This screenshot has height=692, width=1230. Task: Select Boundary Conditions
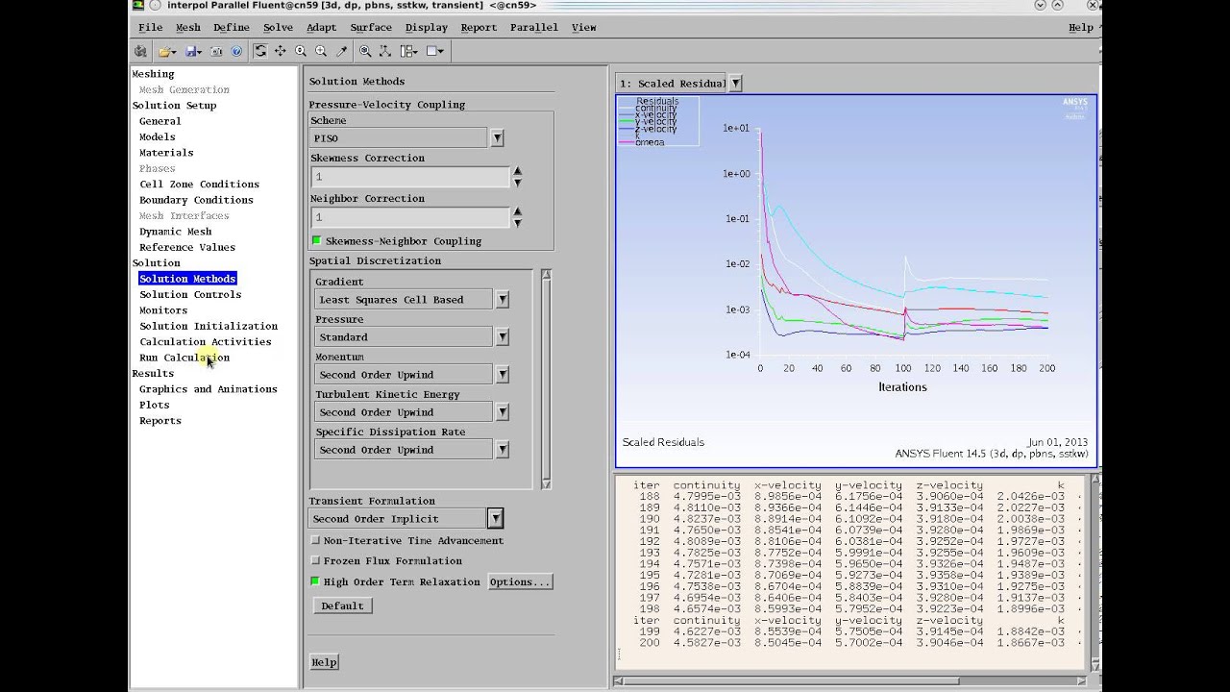[196, 200]
